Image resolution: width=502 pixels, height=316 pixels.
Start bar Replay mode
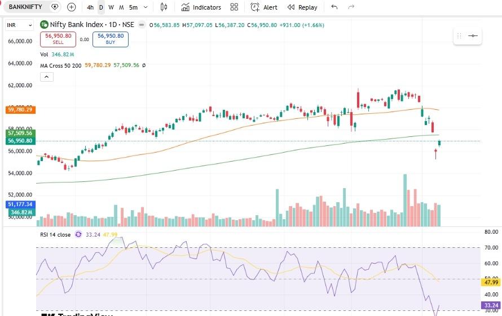302,7
